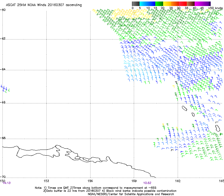Click the note line 'Times are GMT'
Viewport: 224px width, 196px height.
pyautogui.click(x=57, y=188)
